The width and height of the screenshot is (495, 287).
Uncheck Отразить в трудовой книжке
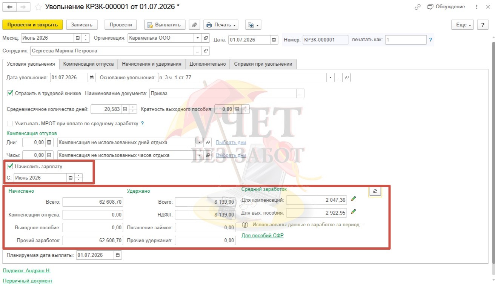(10, 93)
